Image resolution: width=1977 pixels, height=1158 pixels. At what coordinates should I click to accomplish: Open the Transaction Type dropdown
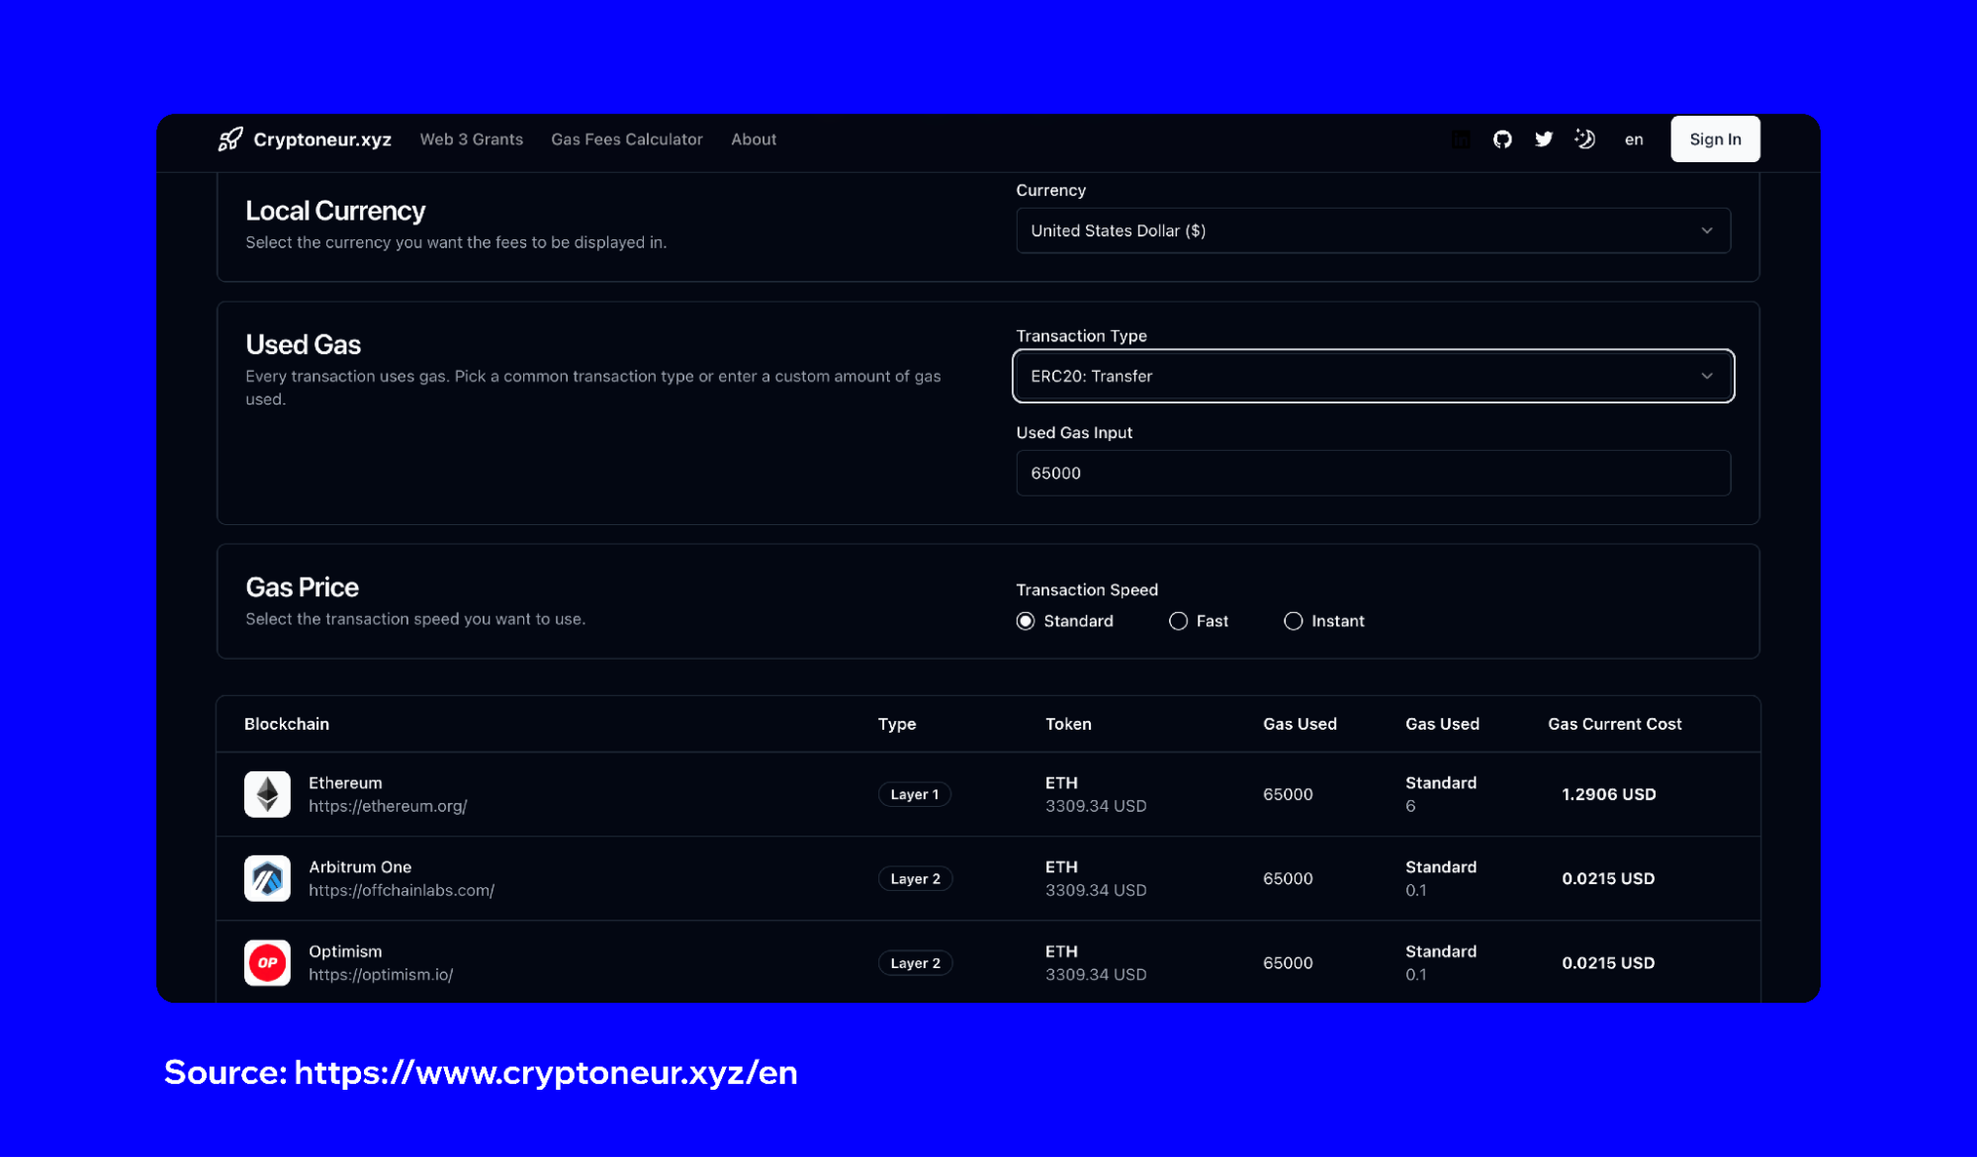coord(1373,376)
